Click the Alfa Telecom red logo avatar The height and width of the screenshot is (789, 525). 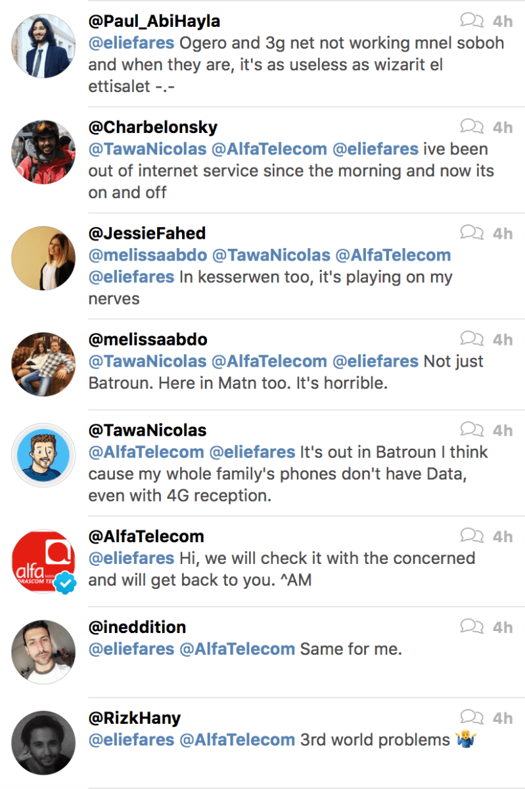[x=43, y=561]
